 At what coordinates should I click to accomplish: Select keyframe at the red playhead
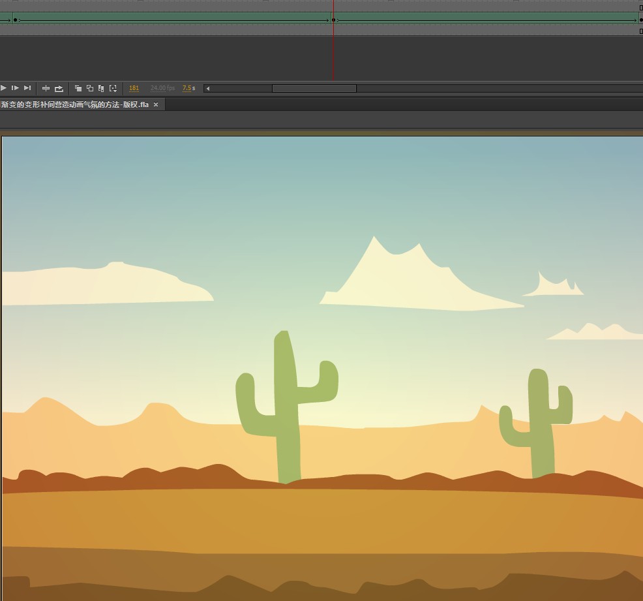tap(334, 20)
